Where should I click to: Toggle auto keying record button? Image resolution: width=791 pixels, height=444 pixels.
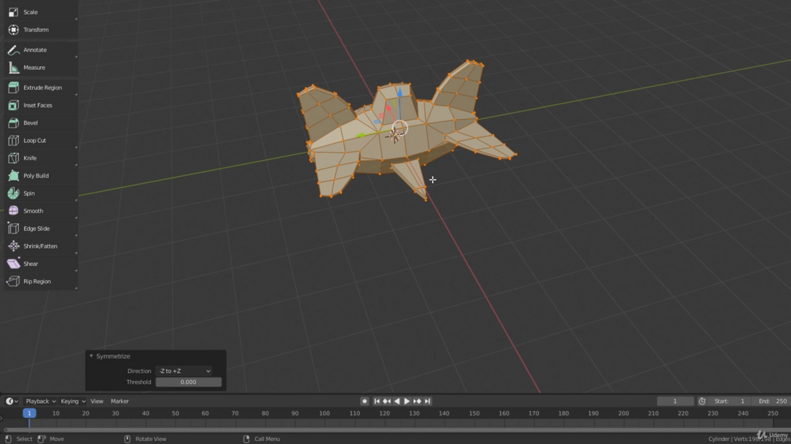pos(365,401)
